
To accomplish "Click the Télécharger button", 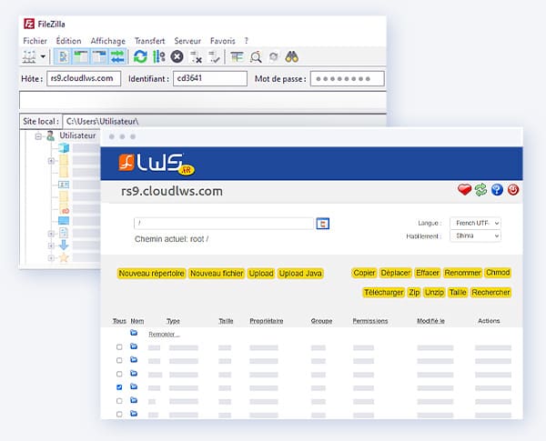I will pyautogui.click(x=382, y=293).
